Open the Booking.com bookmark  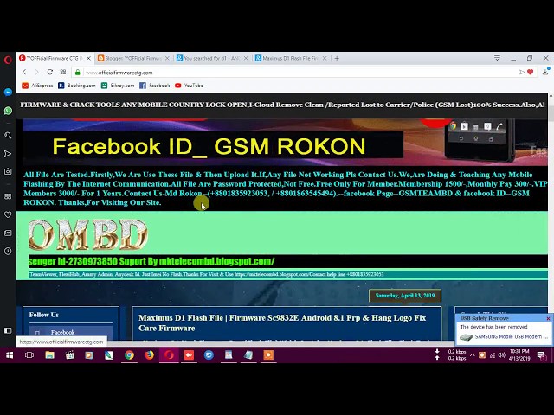click(77, 86)
